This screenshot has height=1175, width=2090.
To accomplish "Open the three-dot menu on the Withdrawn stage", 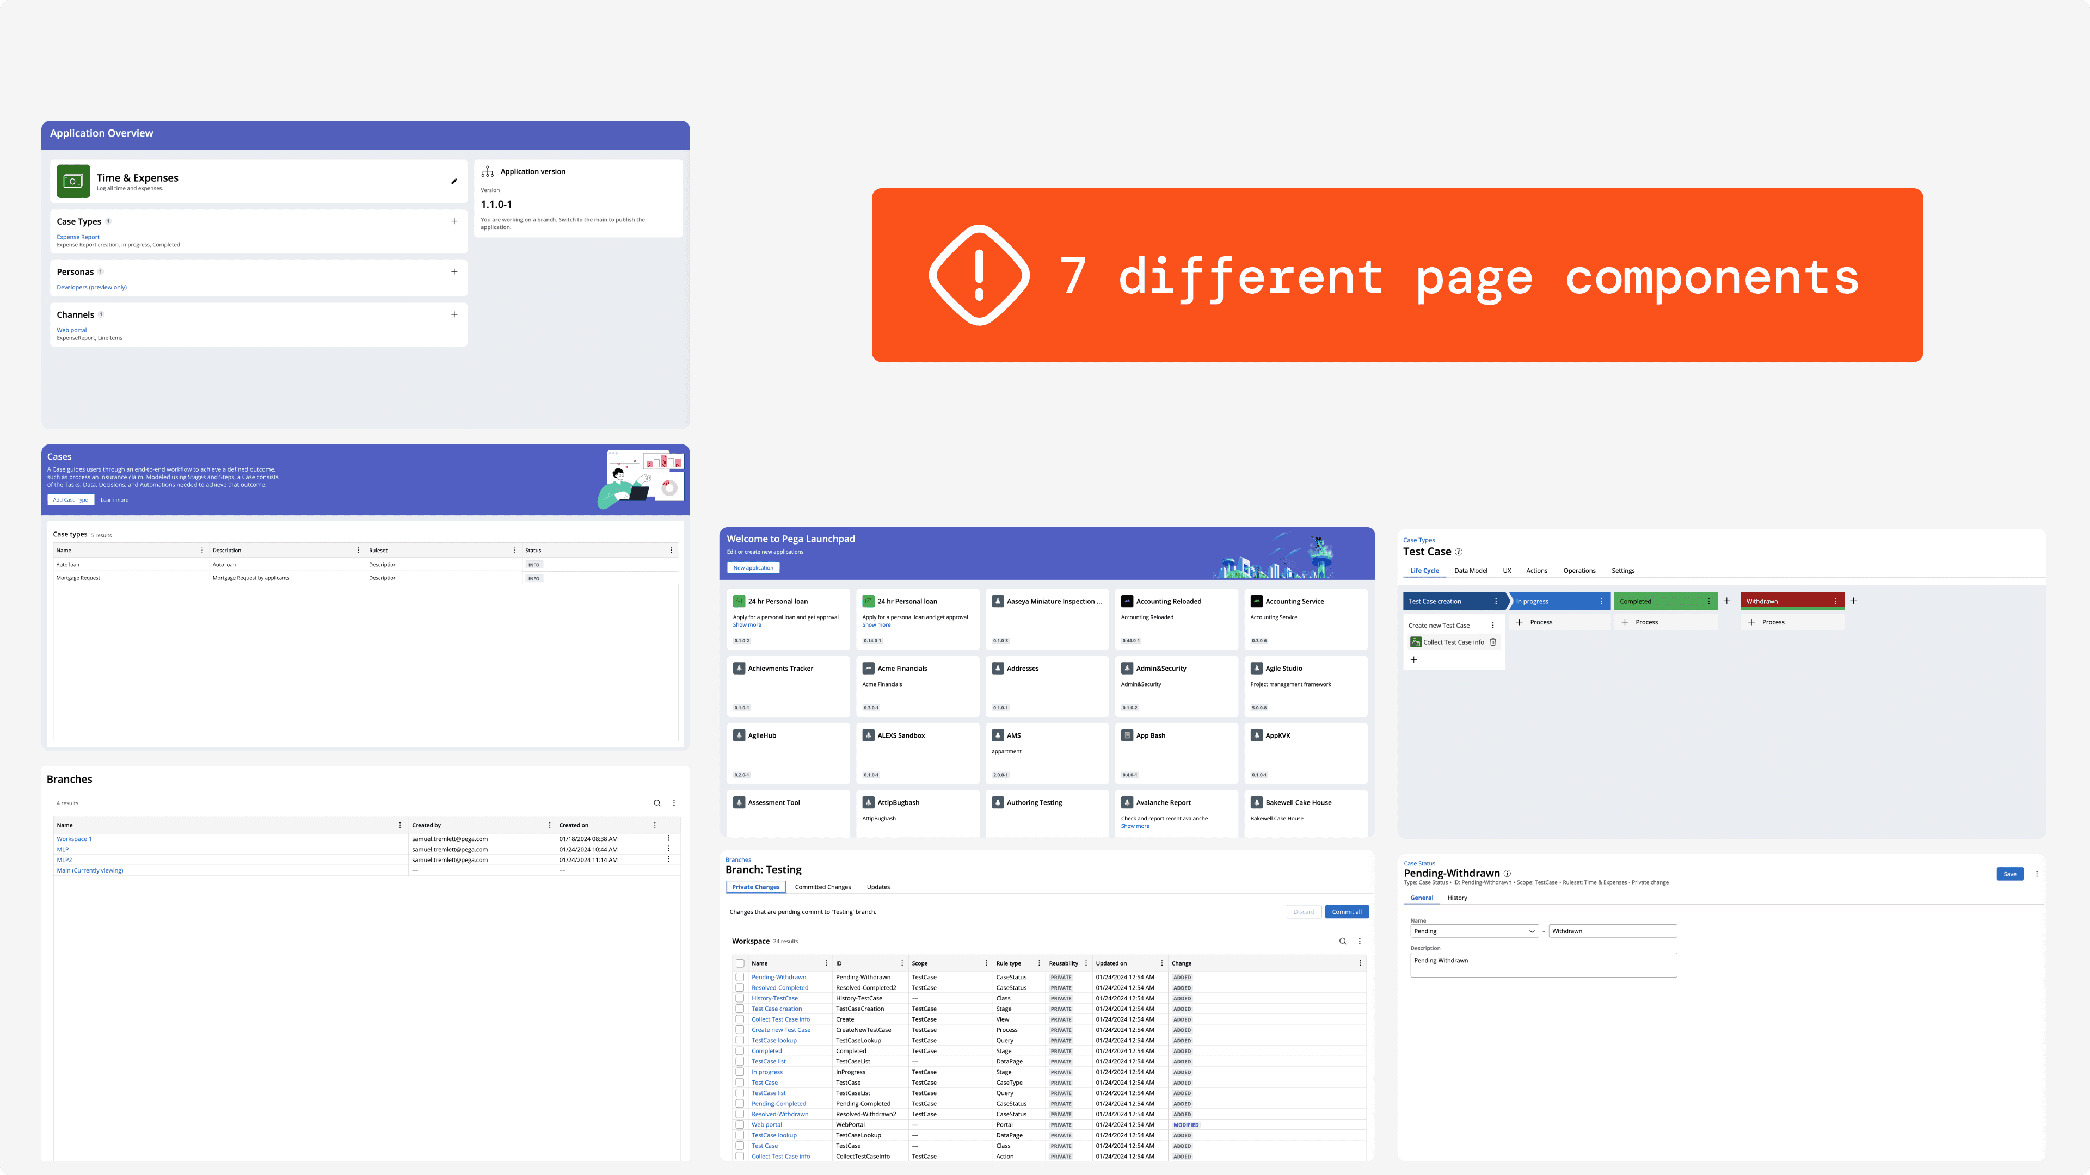I will (x=1835, y=602).
